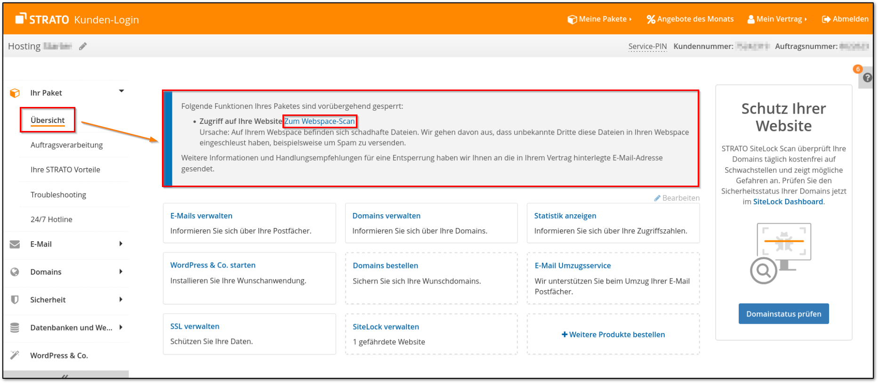
Task: Click the SiteLock scan monitor illustration
Action: point(781,253)
